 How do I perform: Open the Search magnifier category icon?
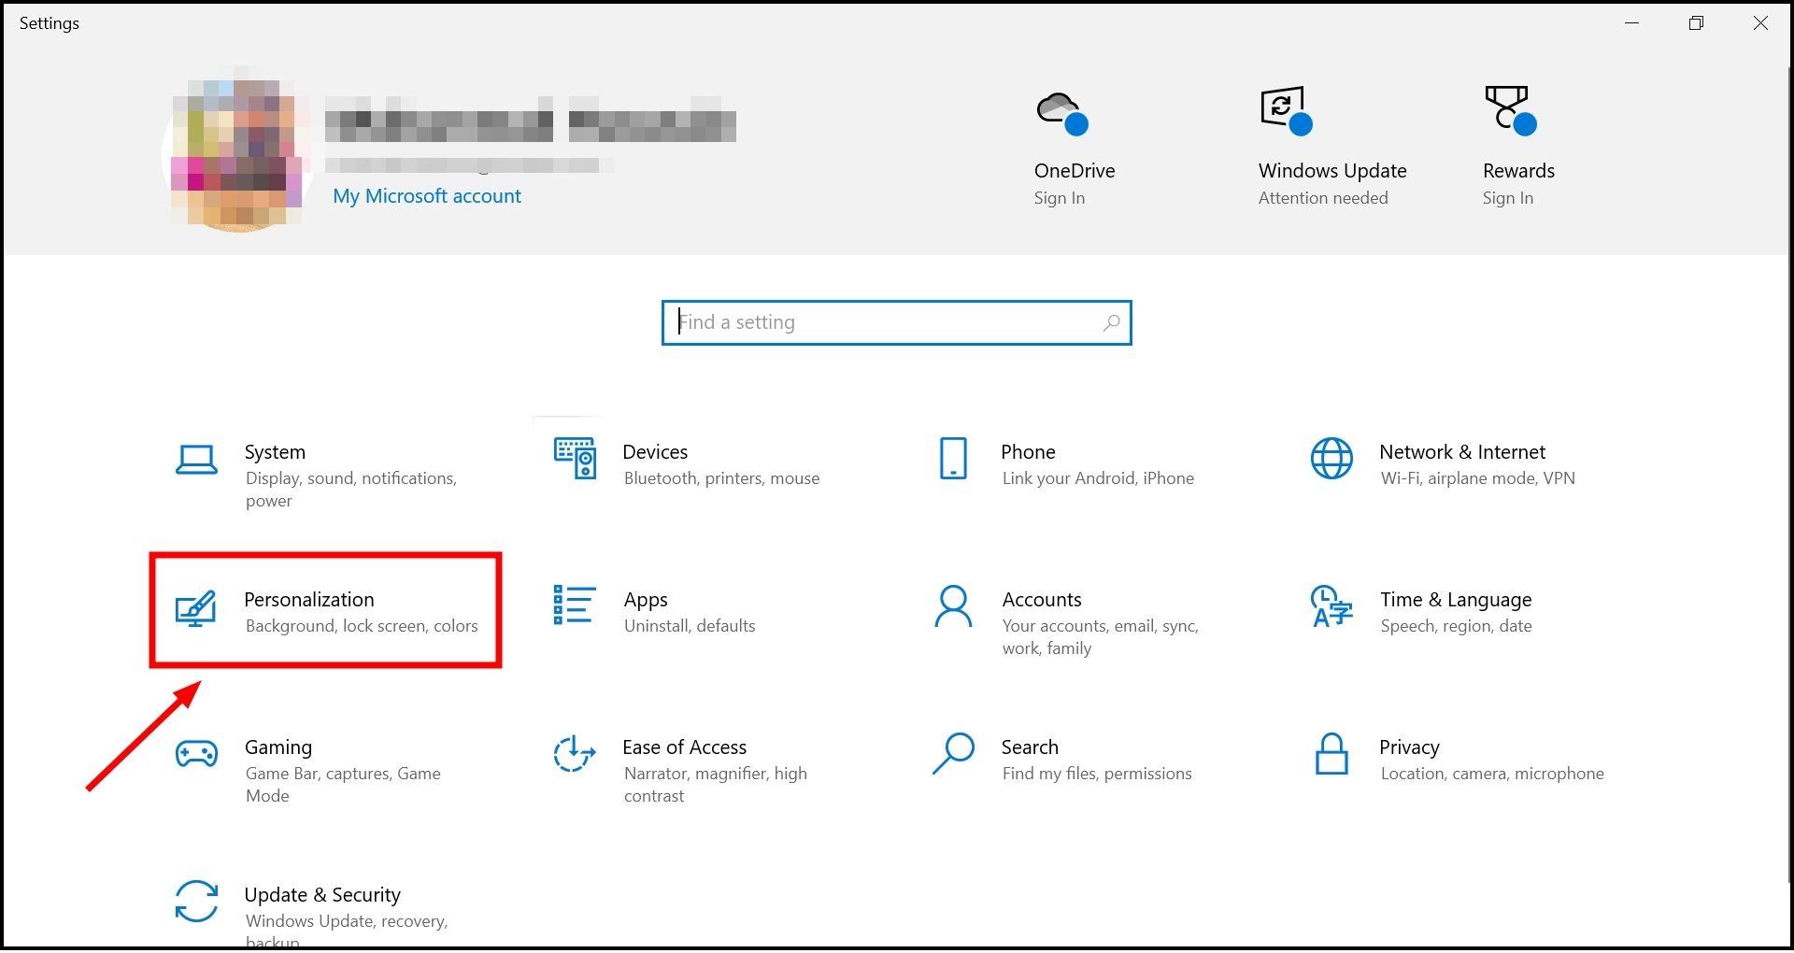point(953,753)
